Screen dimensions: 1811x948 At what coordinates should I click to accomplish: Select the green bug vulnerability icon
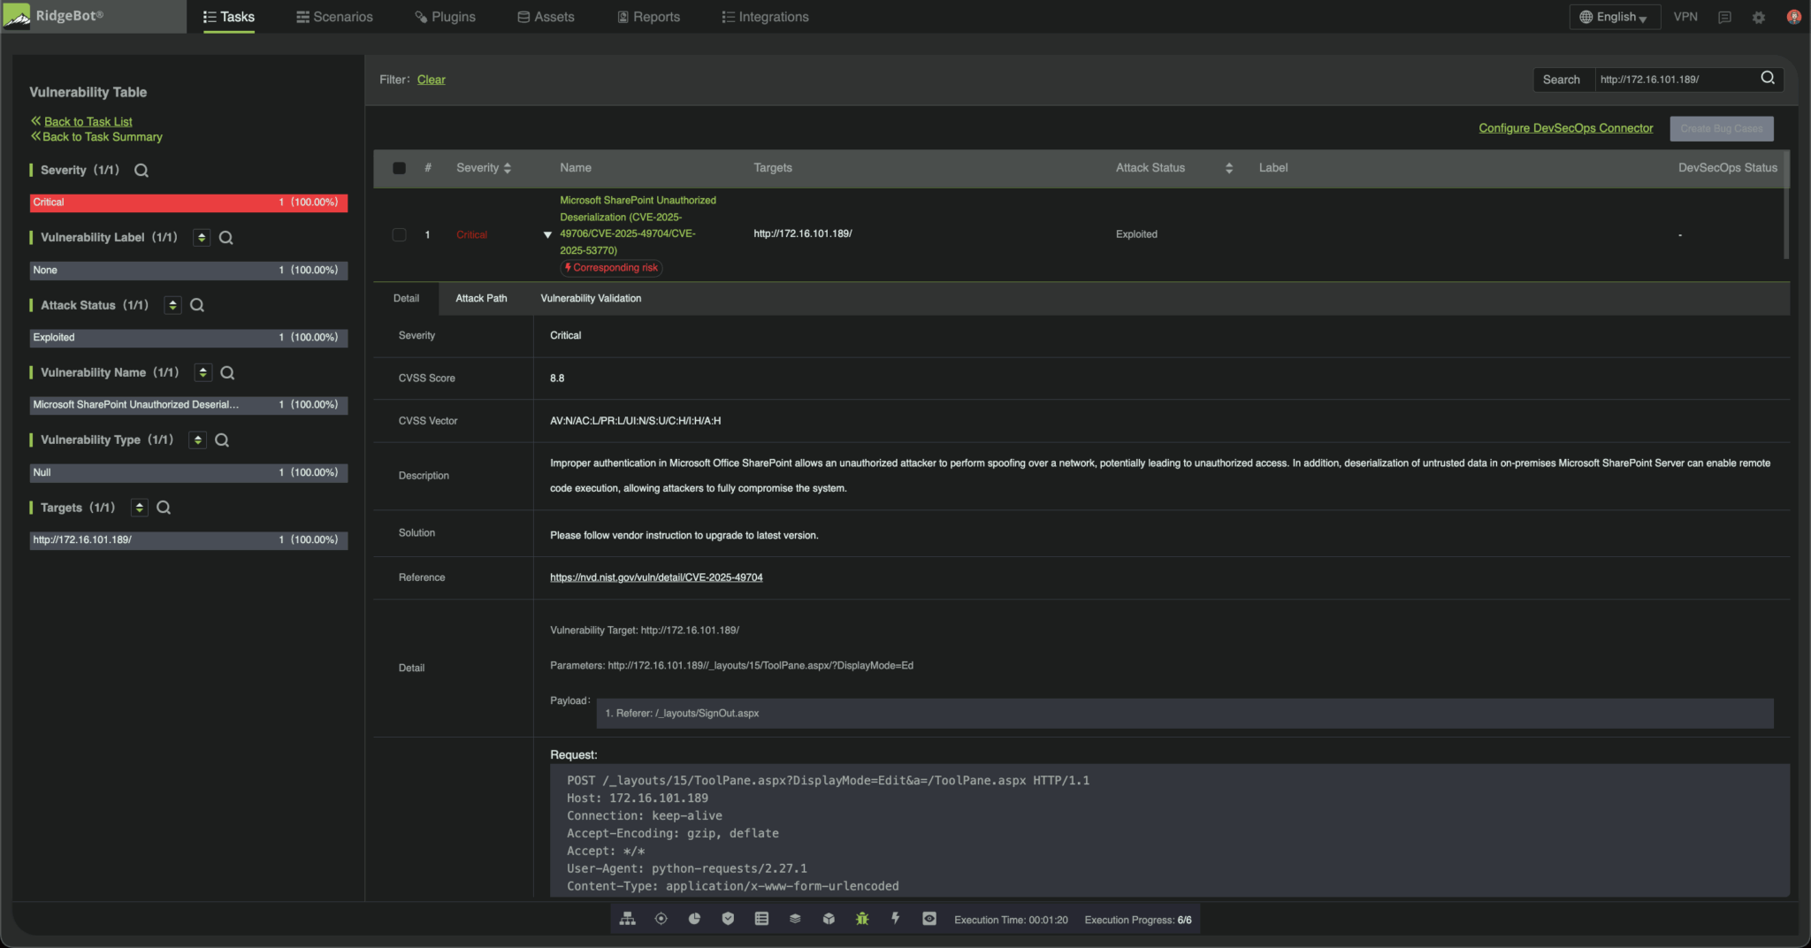click(862, 919)
